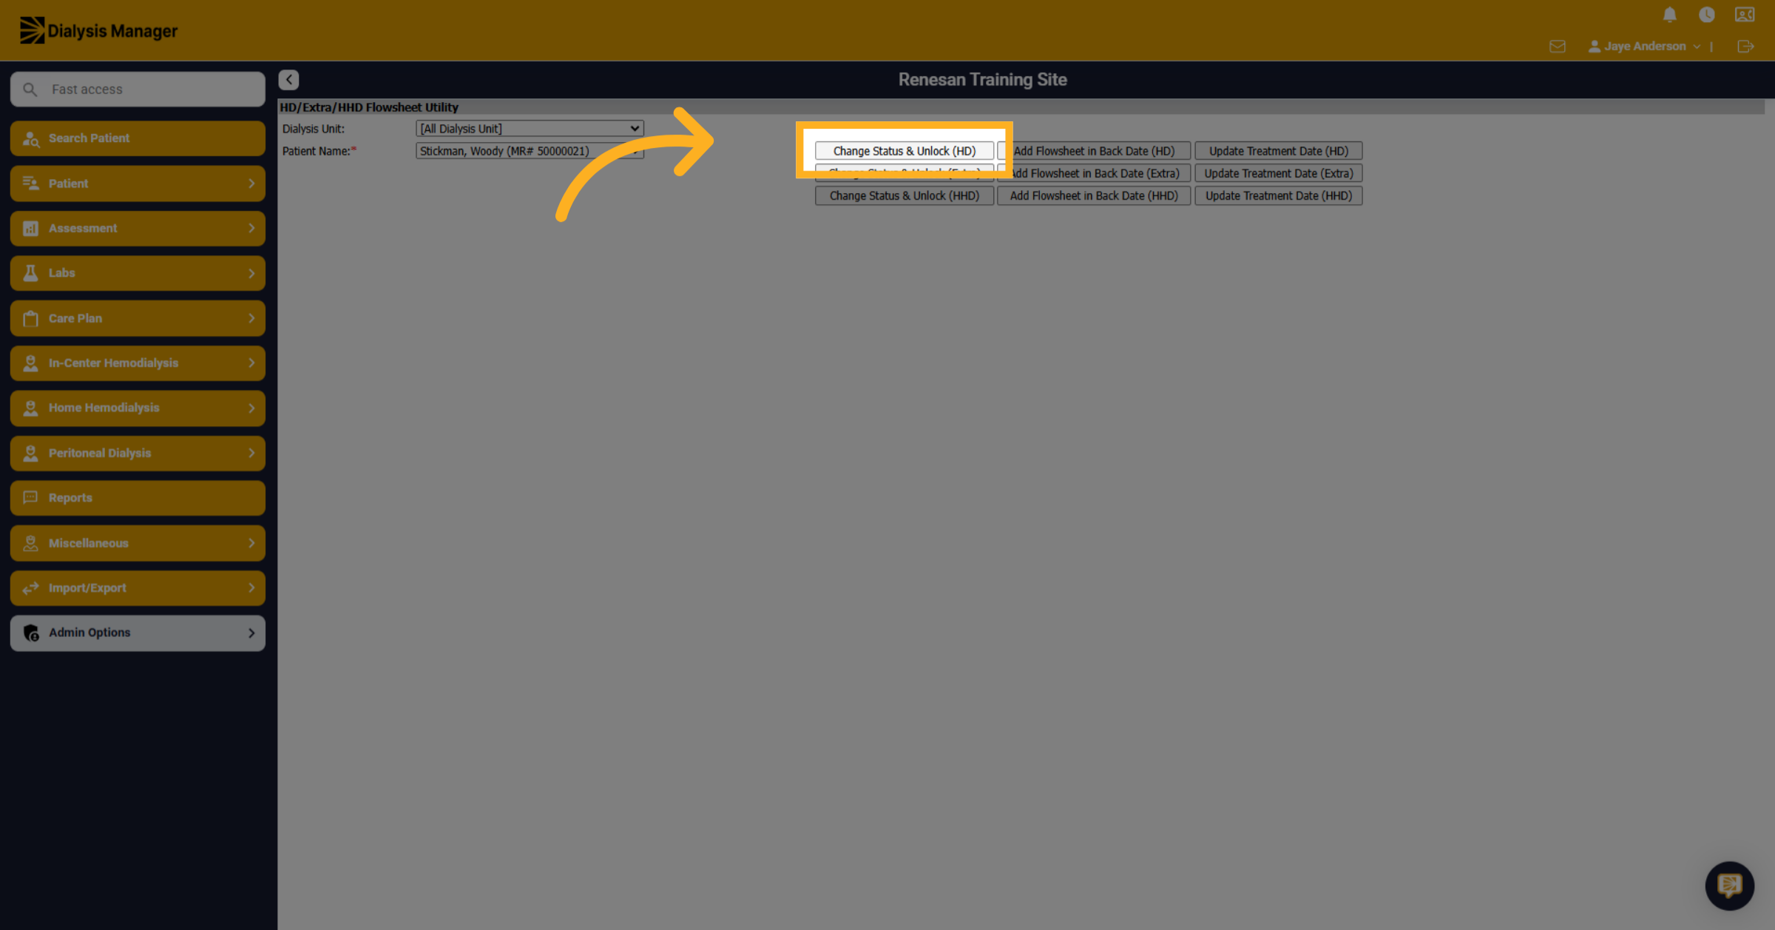The image size is (1775, 930).
Task: Click Add Flowsheet in Back Date (HD)
Action: click(x=1094, y=151)
